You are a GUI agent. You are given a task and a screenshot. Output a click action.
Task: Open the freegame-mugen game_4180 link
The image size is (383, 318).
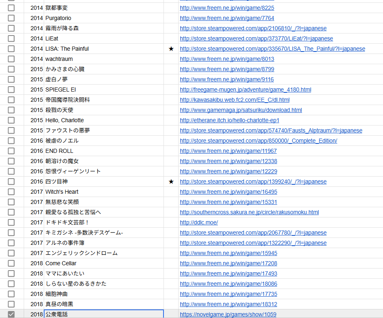click(x=246, y=90)
